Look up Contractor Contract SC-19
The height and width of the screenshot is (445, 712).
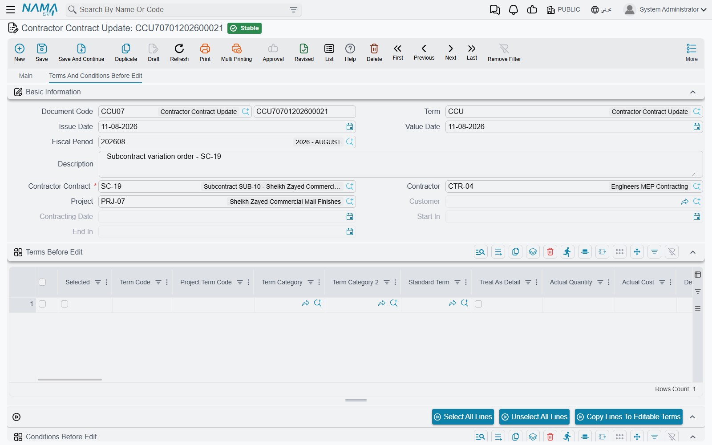click(350, 186)
